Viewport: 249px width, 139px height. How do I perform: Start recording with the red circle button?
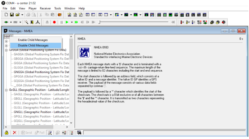(54, 22)
